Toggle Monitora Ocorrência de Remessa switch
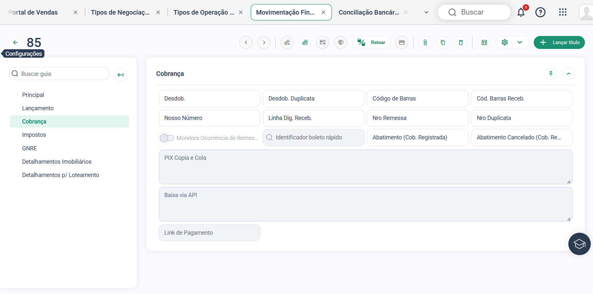 coord(167,138)
